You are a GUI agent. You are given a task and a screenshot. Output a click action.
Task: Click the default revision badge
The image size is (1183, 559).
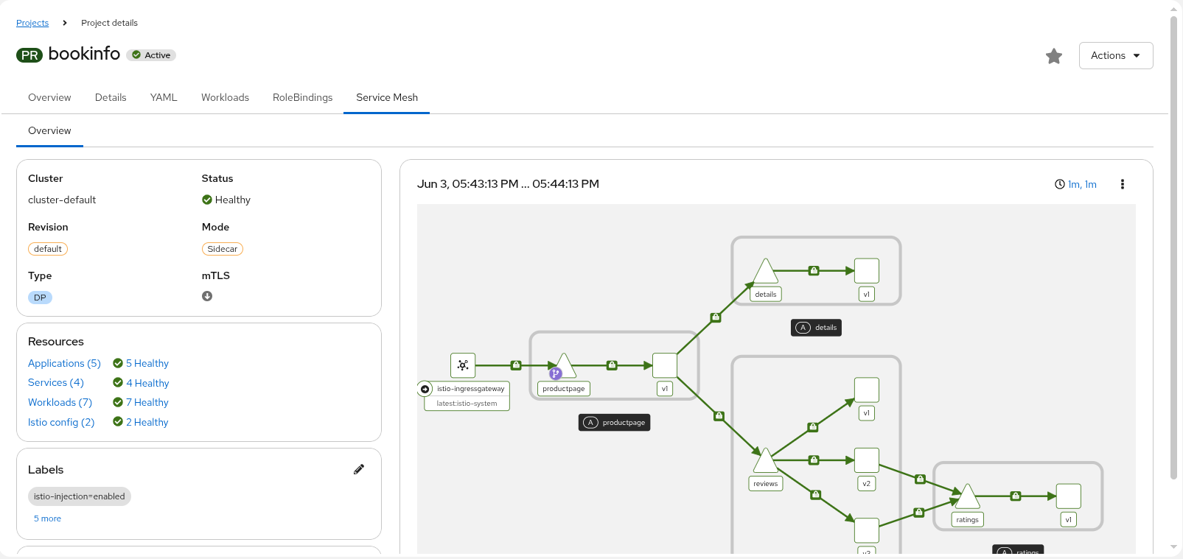48,249
